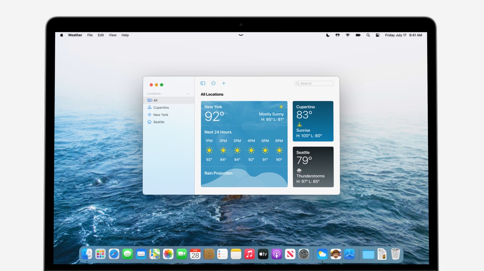Open Launchpad from the Dock
The image size is (484, 271).
[100, 254]
